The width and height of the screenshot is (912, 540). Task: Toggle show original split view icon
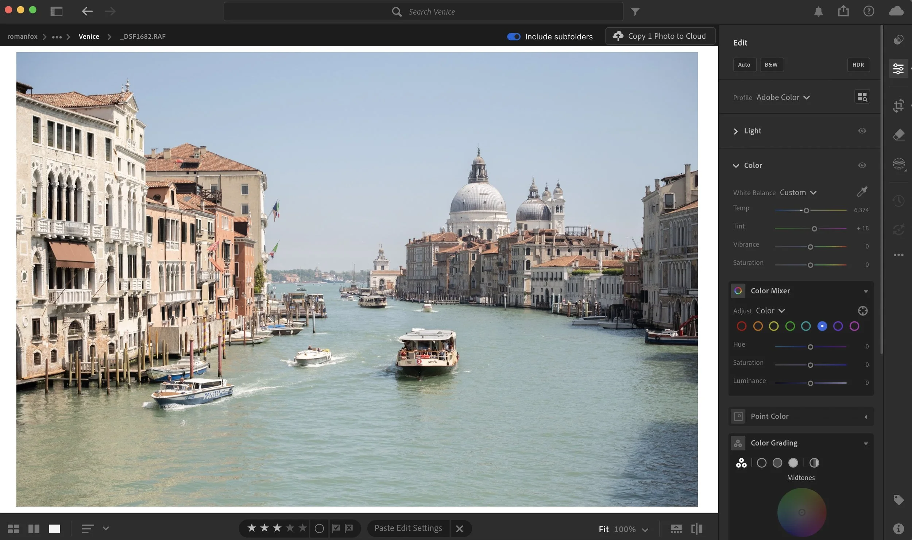click(696, 529)
